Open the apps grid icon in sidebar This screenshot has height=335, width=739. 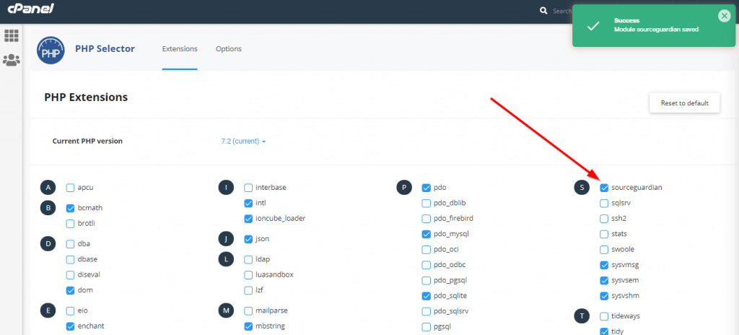pos(12,35)
